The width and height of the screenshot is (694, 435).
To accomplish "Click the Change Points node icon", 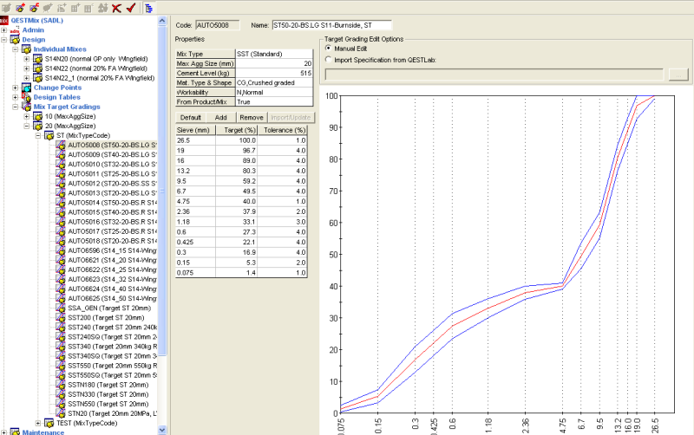I will [26, 88].
